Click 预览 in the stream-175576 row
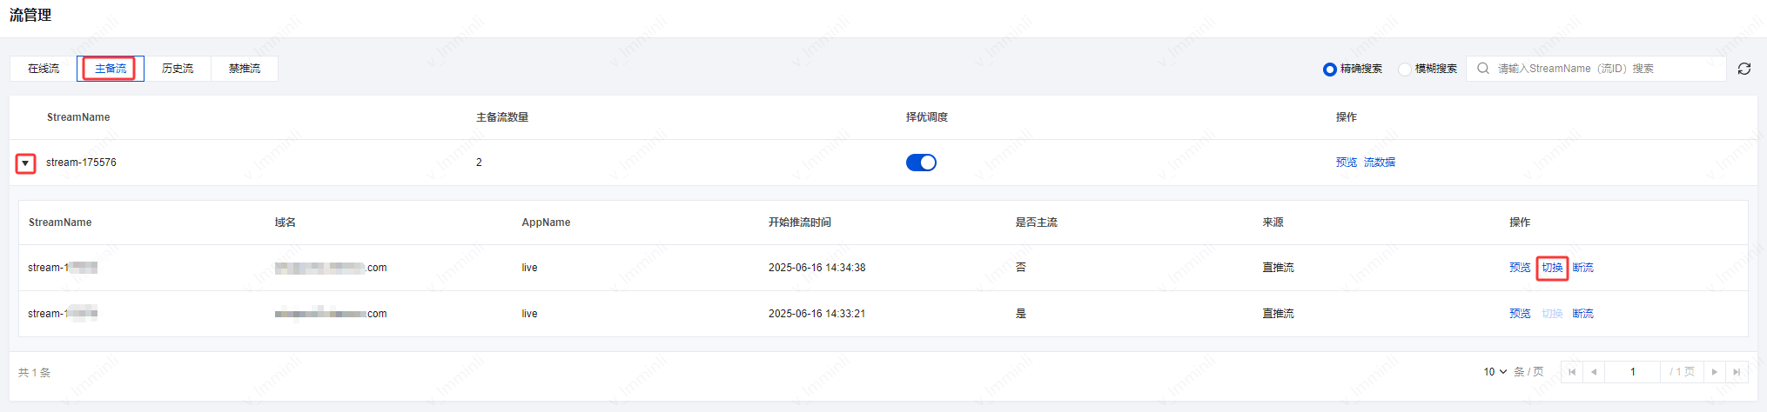 coord(1347,163)
